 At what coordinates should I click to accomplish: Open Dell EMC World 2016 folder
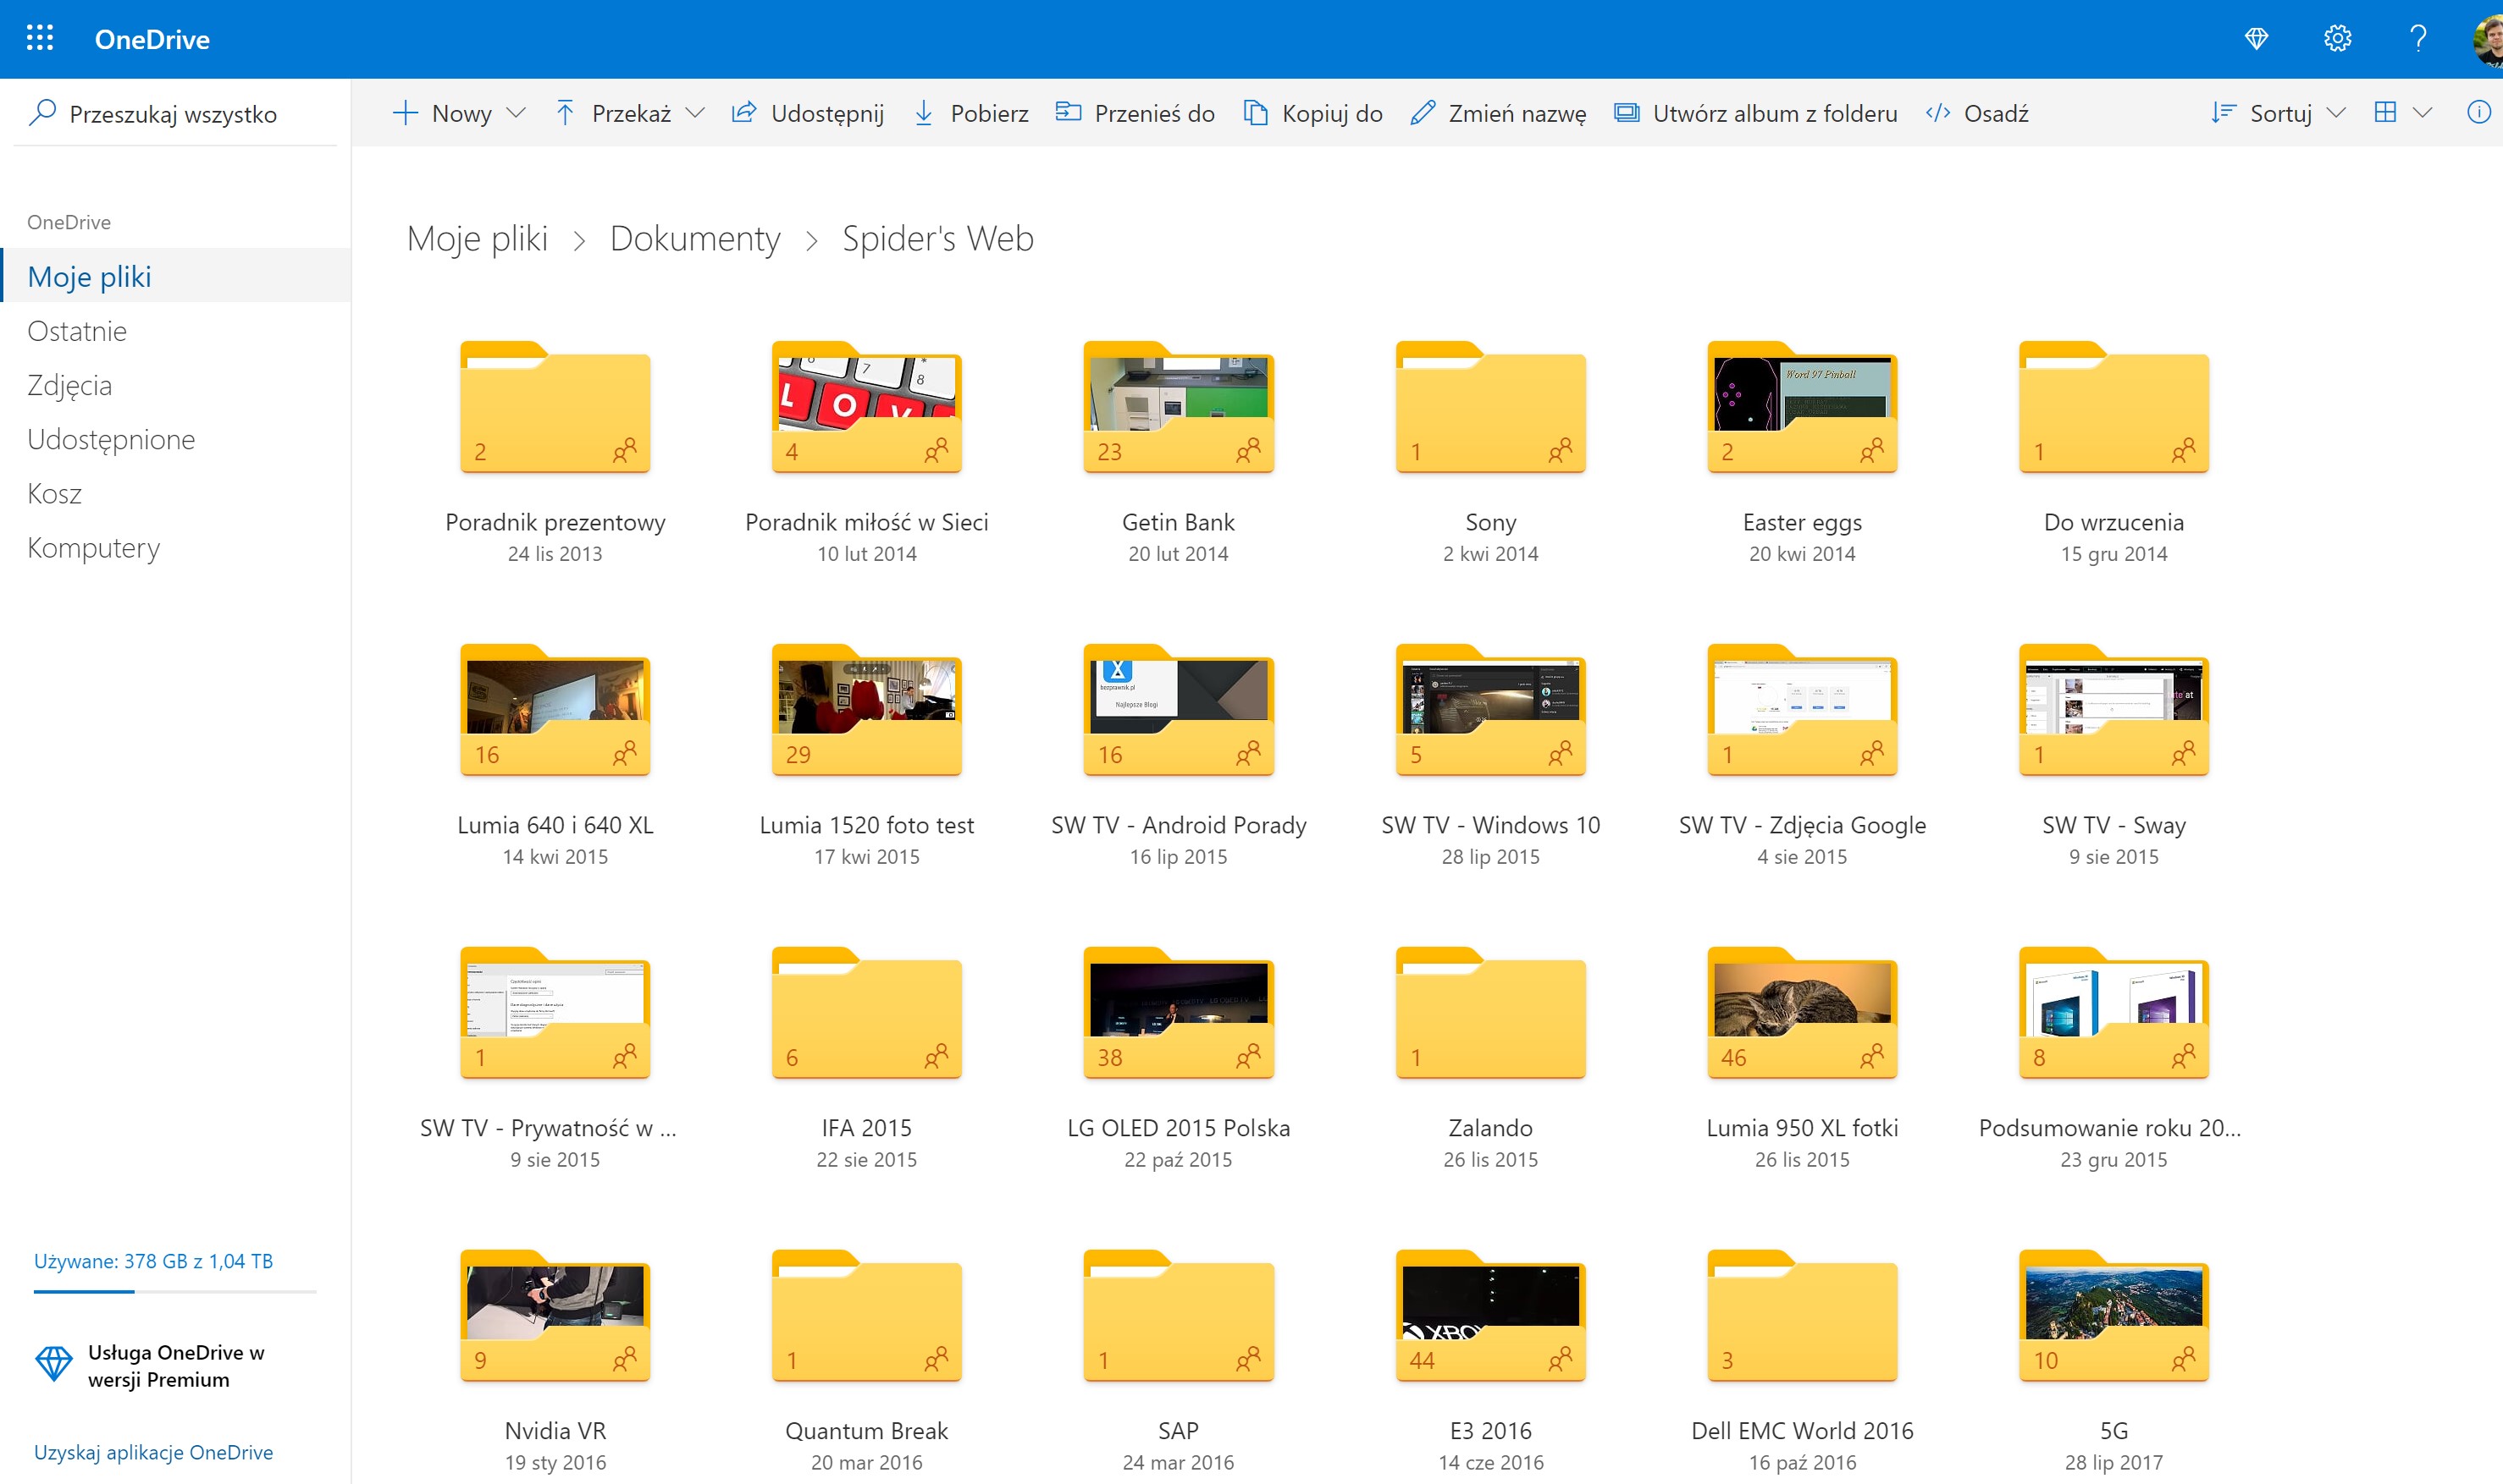[1801, 1317]
